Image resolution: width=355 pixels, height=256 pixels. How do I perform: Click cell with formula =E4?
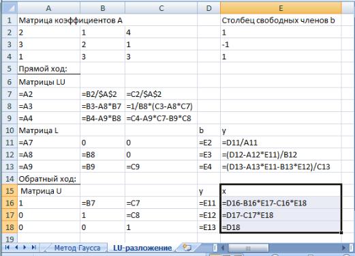click(x=209, y=167)
